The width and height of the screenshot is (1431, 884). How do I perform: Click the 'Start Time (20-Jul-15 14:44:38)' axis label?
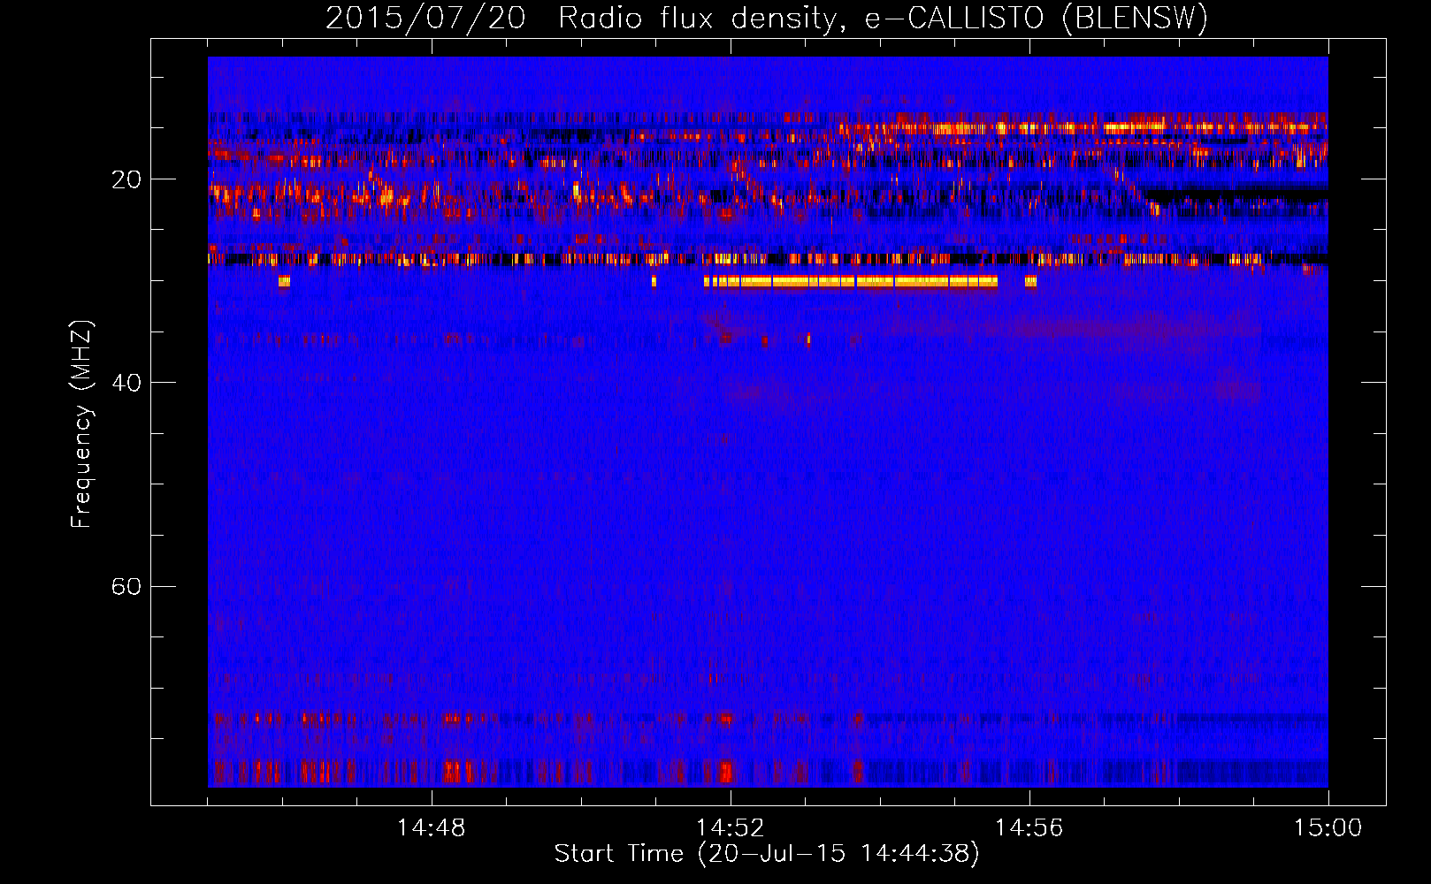[767, 854]
